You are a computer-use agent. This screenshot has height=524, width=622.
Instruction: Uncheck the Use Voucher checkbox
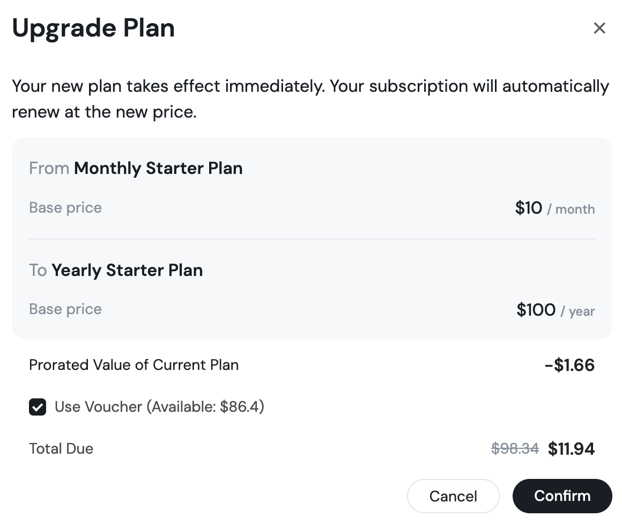(x=38, y=407)
